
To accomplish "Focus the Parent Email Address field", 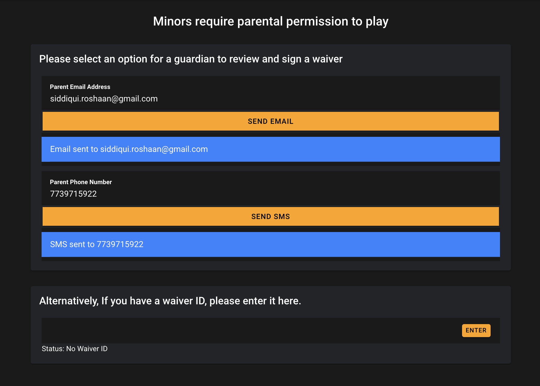I will (x=271, y=93).
